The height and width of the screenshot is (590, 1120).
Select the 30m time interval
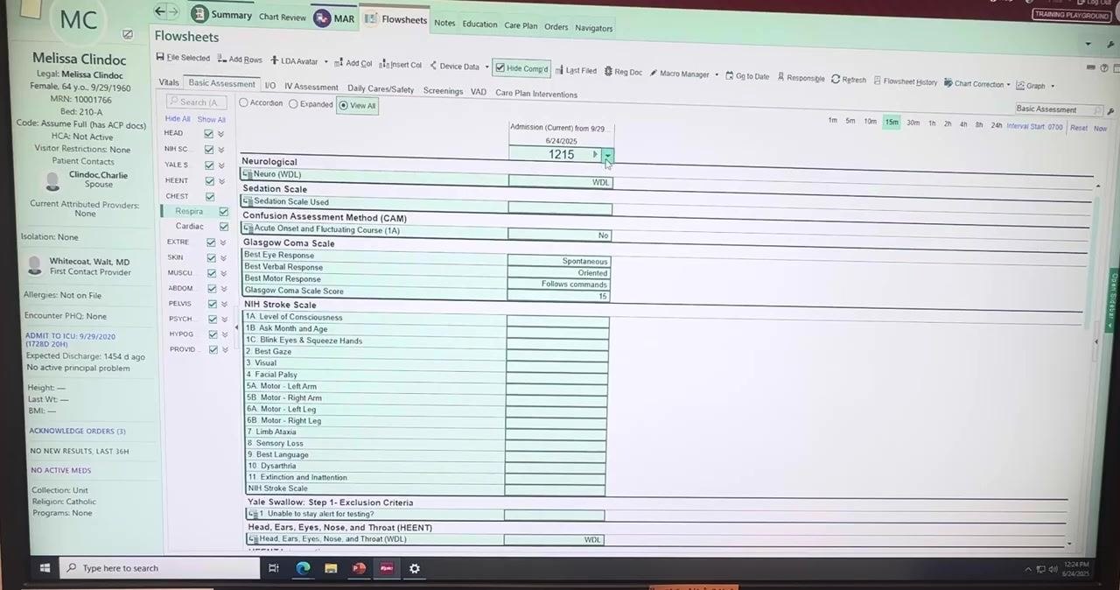coord(913,123)
